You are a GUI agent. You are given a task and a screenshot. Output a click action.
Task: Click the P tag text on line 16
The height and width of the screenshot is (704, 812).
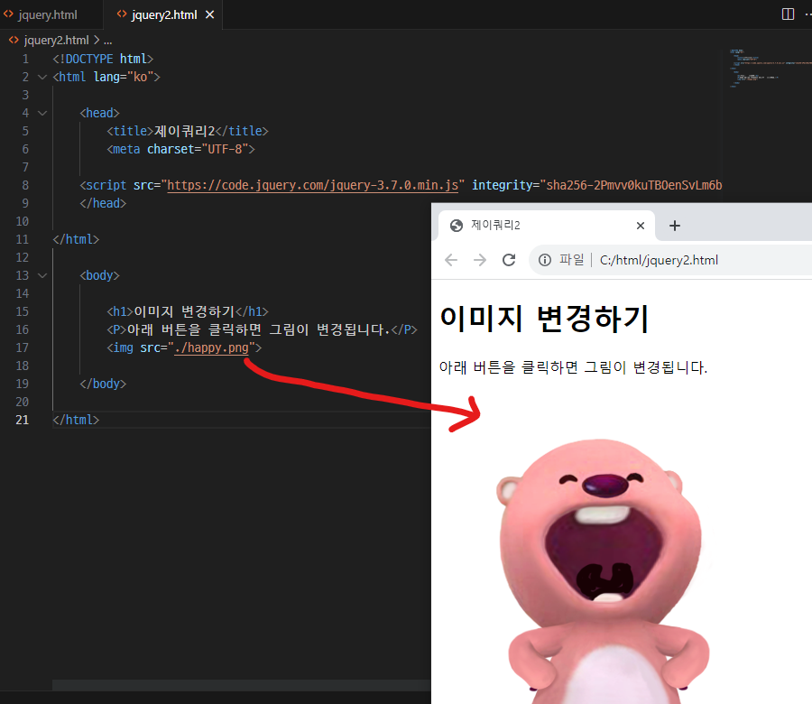pos(262,329)
